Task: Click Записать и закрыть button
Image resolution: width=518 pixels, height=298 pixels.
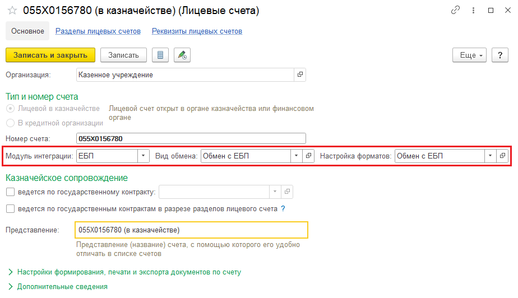Action: point(50,55)
